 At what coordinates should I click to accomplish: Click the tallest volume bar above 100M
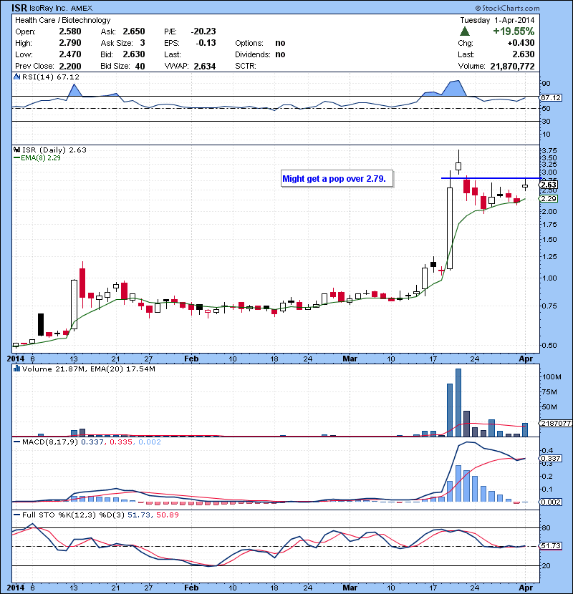tap(458, 403)
